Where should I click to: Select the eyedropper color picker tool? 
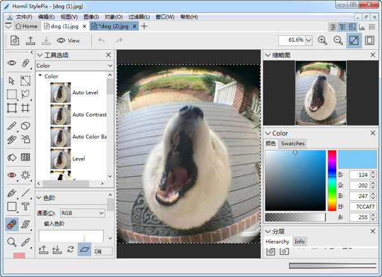click(25, 242)
